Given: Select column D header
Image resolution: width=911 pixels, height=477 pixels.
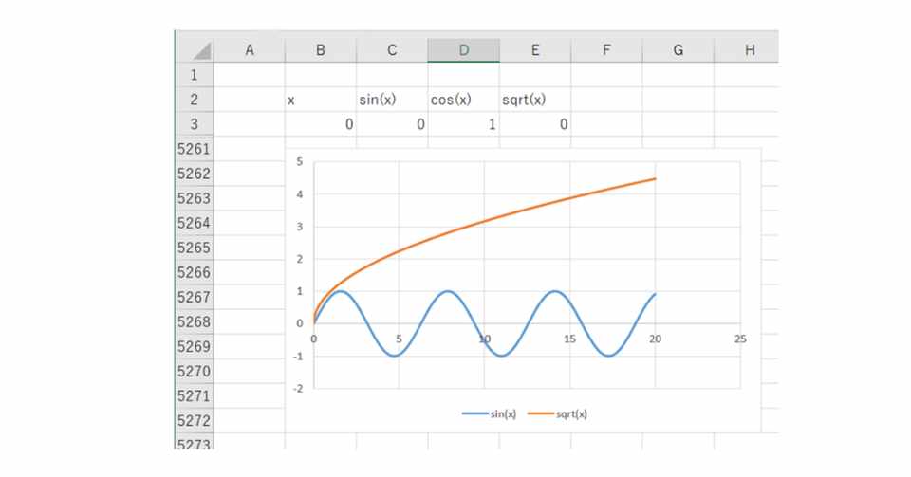Looking at the screenshot, I should coord(463,51).
